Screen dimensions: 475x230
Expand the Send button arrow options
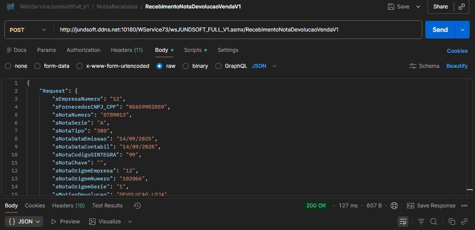463,30
